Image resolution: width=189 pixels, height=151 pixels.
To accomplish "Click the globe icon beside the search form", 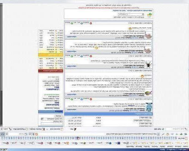I will tap(149, 15).
